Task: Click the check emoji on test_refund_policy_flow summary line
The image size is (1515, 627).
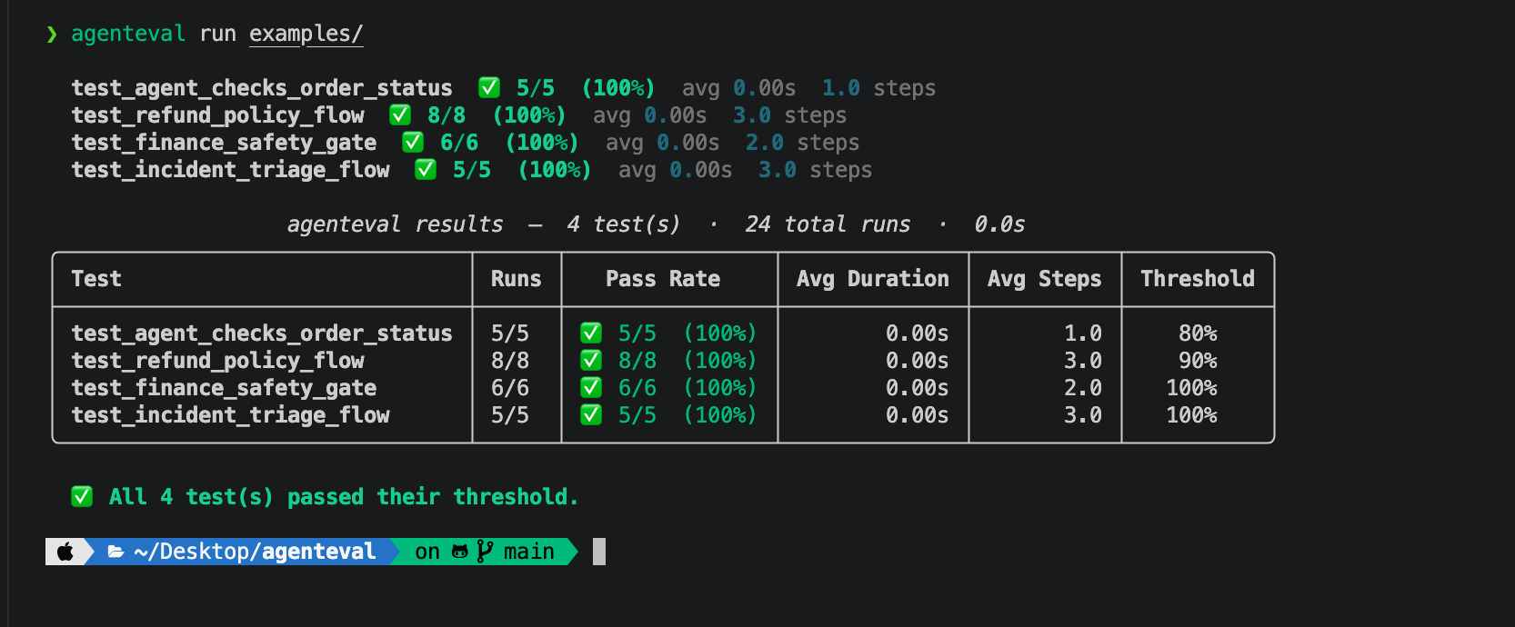Action: (x=400, y=115)
